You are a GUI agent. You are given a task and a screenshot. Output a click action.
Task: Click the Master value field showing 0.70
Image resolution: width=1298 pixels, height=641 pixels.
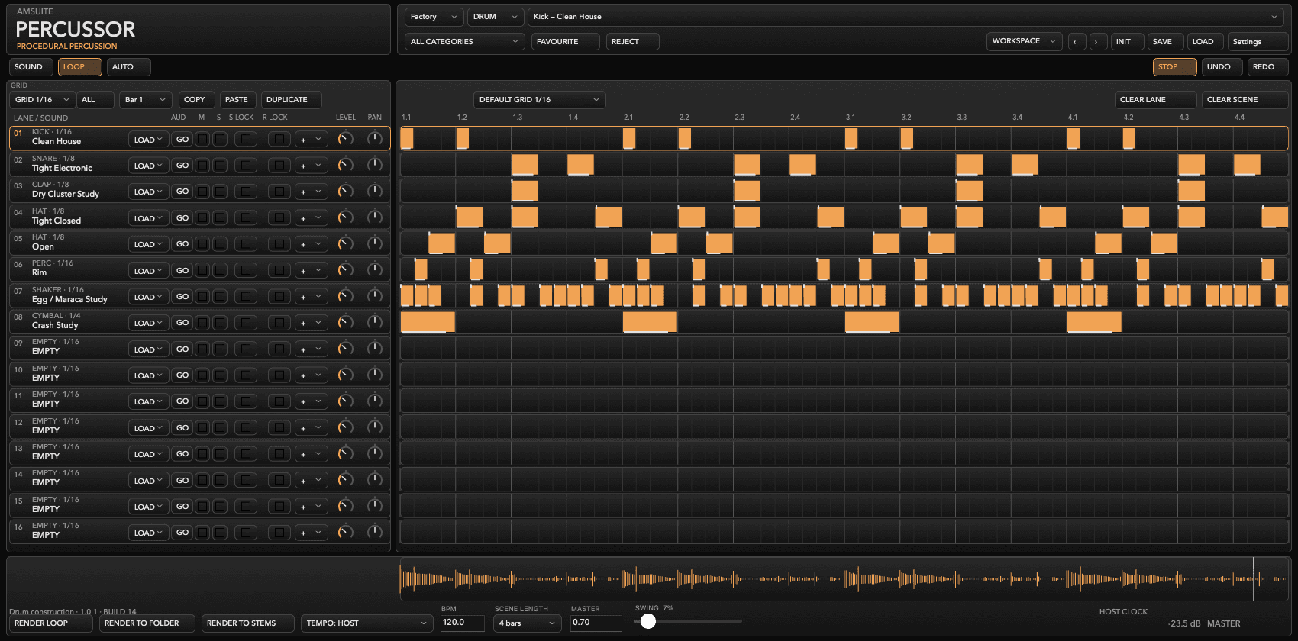coord(596,623)
